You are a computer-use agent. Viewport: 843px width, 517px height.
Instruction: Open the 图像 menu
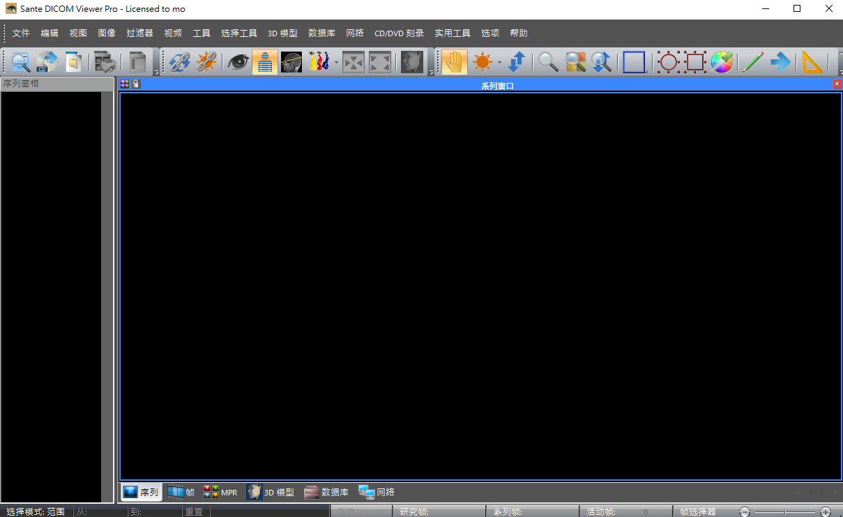(107, 33)
